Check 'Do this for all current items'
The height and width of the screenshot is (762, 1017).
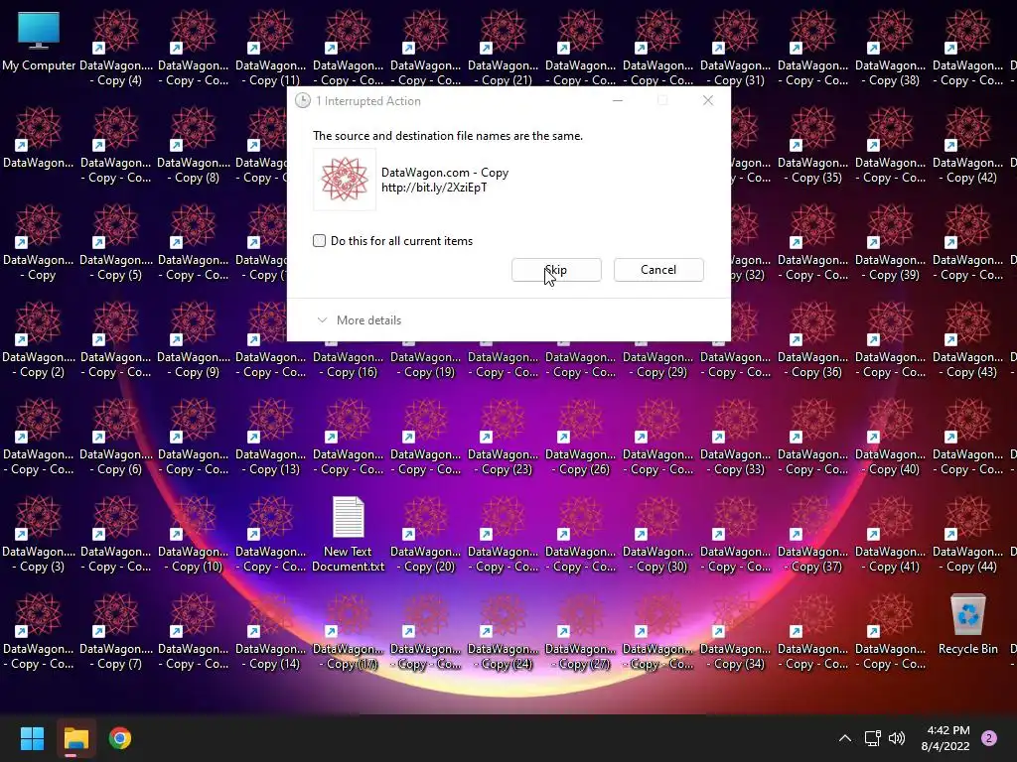(319, 241)
